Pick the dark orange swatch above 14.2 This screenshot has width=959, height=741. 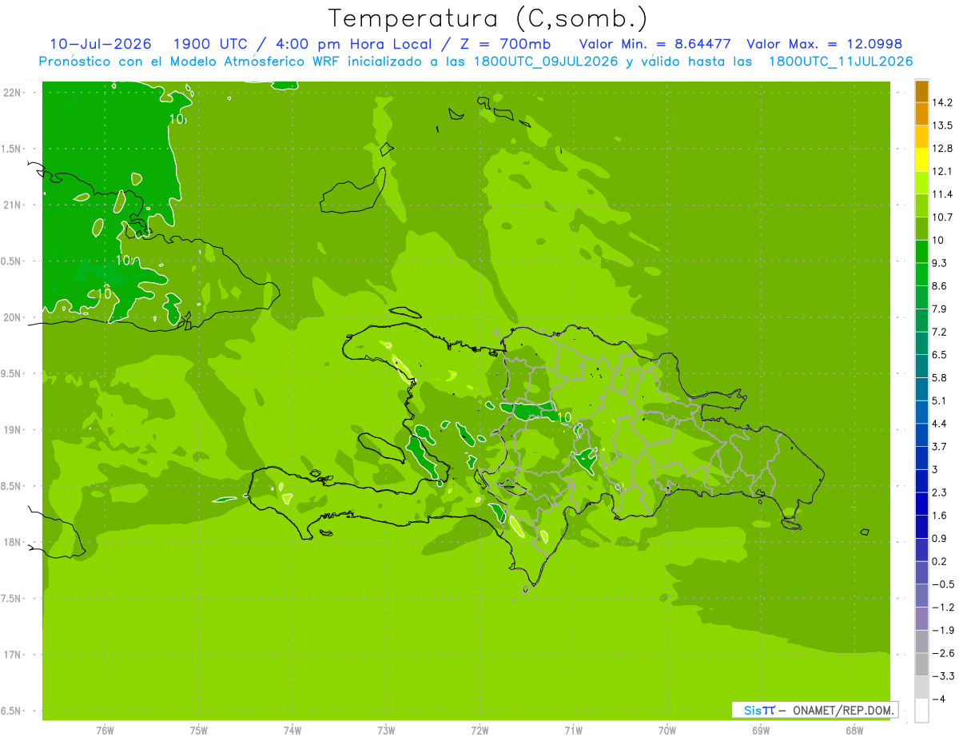(x=921, y=91)
